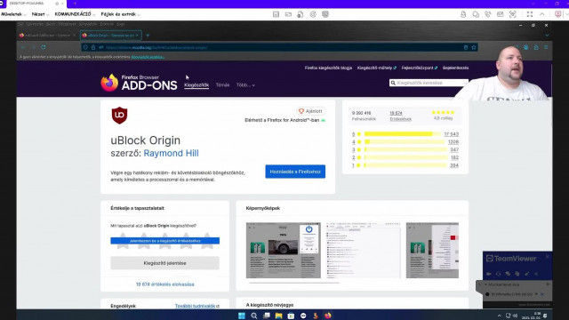Click camera icon in TeamViewer panel

click(488, 274)
